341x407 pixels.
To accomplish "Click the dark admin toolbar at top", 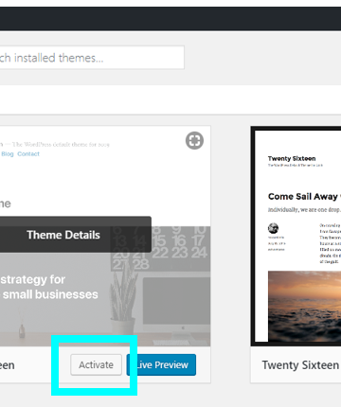I will coord(170,19).
